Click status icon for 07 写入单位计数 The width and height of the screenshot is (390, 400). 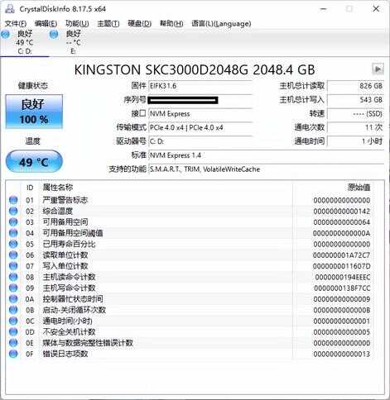click(x=13, y=266)
